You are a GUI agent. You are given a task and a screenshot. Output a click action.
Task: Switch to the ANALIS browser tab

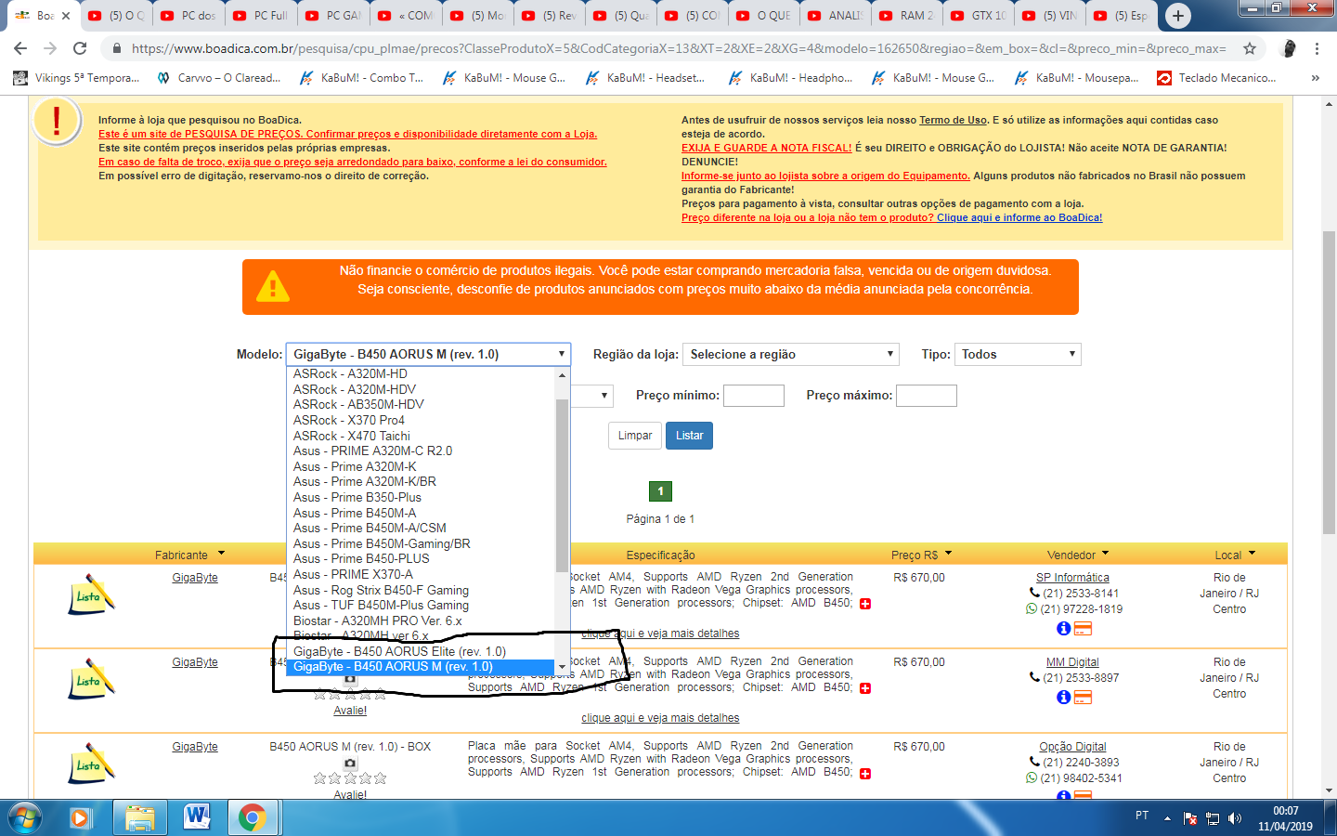(x=835, y=15)
